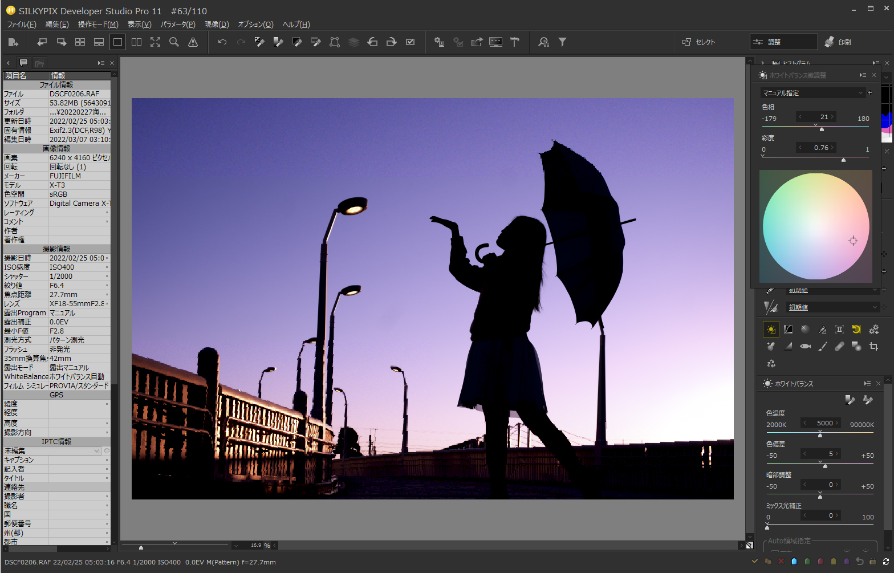The image size is (894, 573).
Task: Select the black level eyedropper tool
Action: [297, 42]
